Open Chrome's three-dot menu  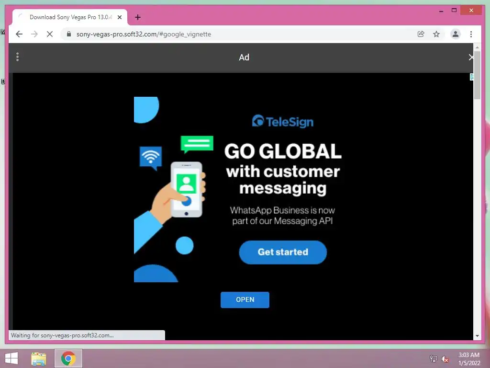pos(471,34)
